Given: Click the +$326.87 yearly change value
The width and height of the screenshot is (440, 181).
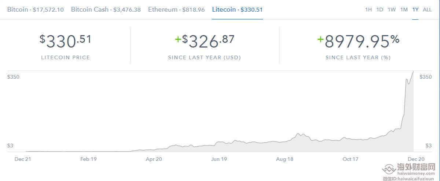Looking at the screenshot, I should [205, 41].
